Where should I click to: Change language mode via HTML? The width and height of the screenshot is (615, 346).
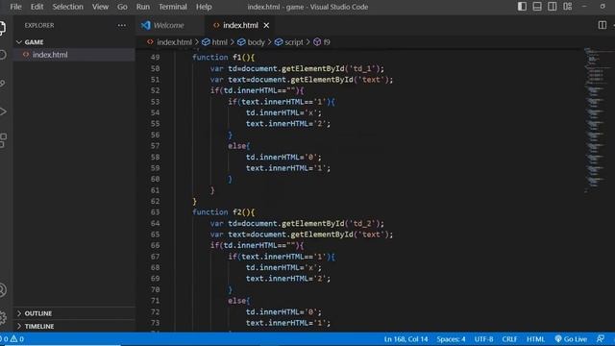535,339
